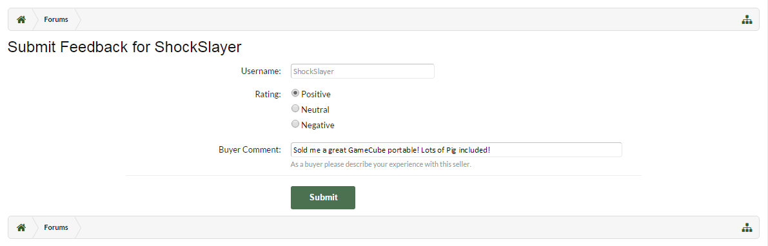Click the Username label
This screenshot has height=246, width=768.
(x=261, y=71)
